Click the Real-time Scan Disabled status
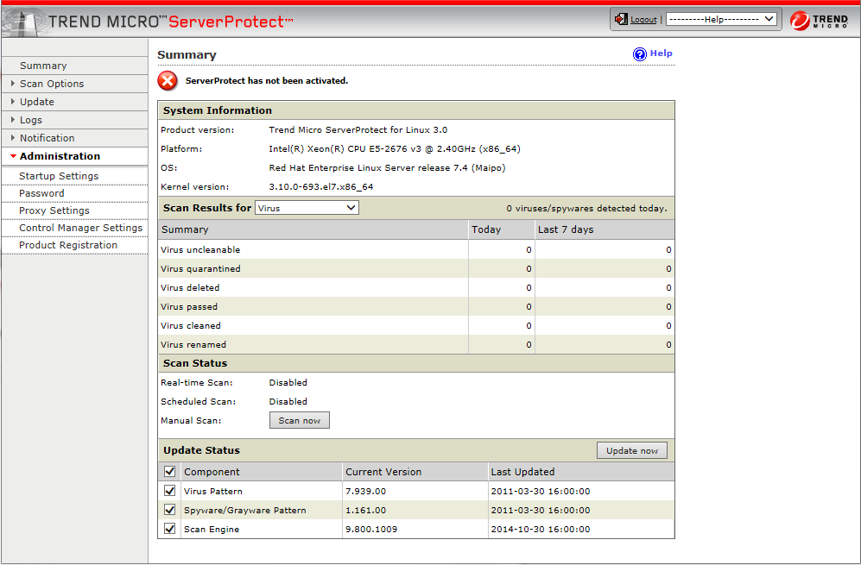This screenshot has width=861, height=565. coord(288,382)
